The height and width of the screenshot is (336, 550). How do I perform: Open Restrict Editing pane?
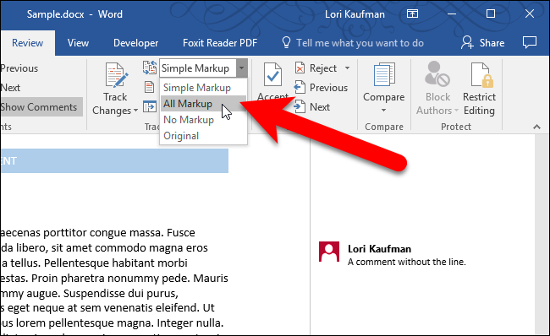[479, 89]
